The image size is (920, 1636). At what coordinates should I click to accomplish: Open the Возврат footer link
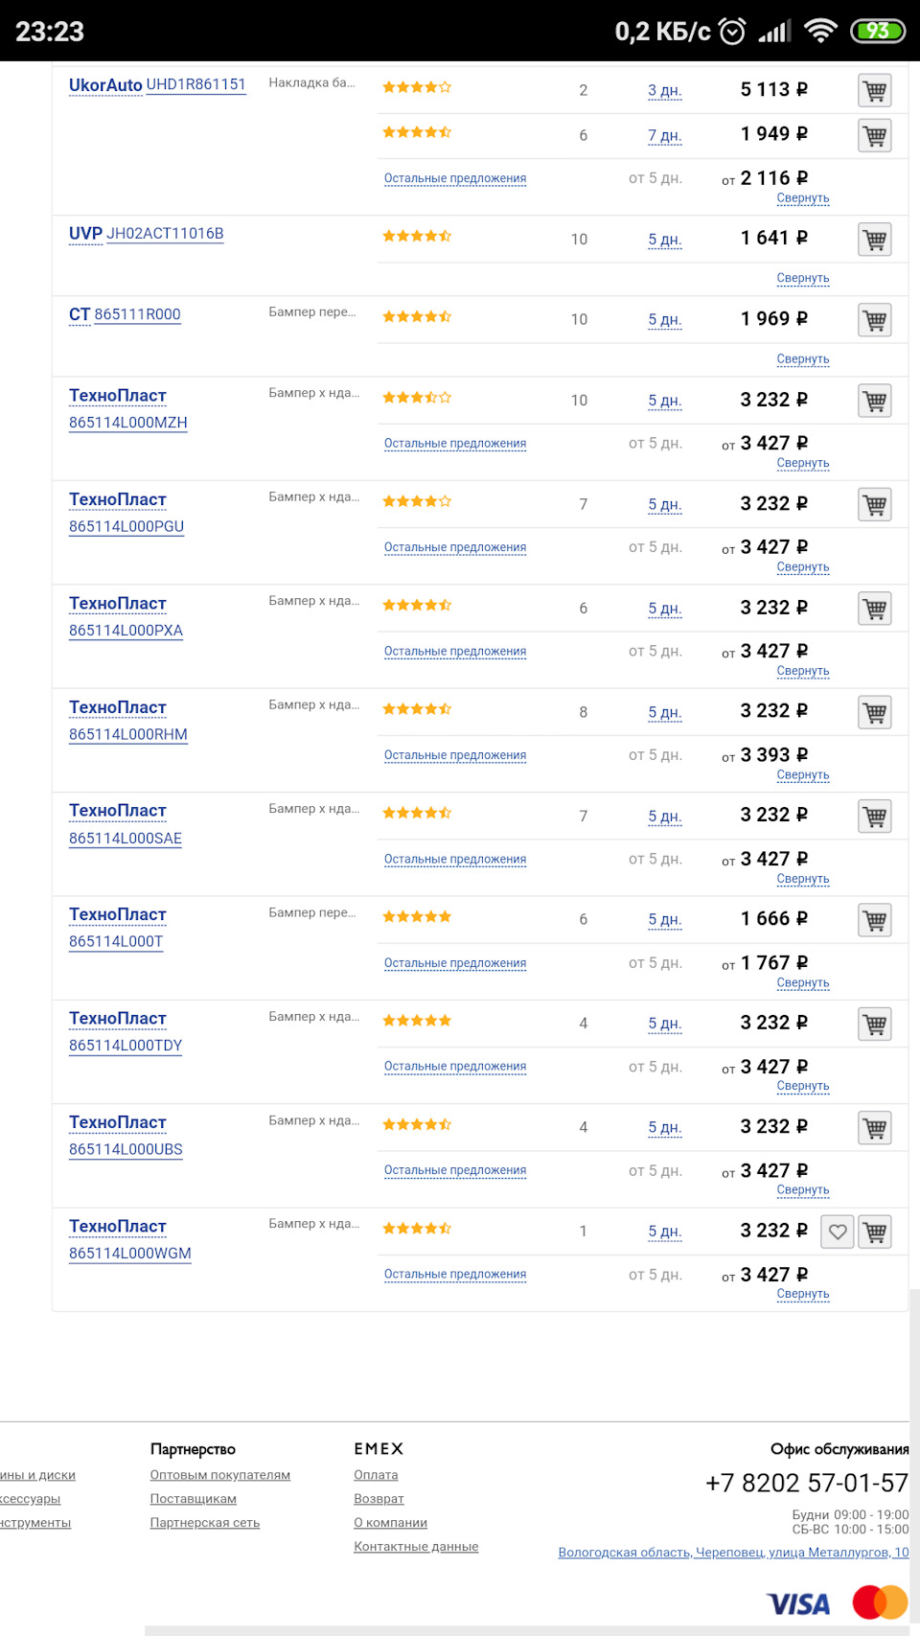tap(379, 1499)
